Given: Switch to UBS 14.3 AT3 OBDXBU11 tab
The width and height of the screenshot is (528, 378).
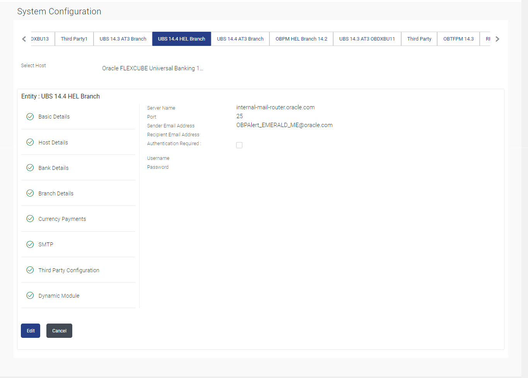Looking at the screenshot, I should pos(367,39).
